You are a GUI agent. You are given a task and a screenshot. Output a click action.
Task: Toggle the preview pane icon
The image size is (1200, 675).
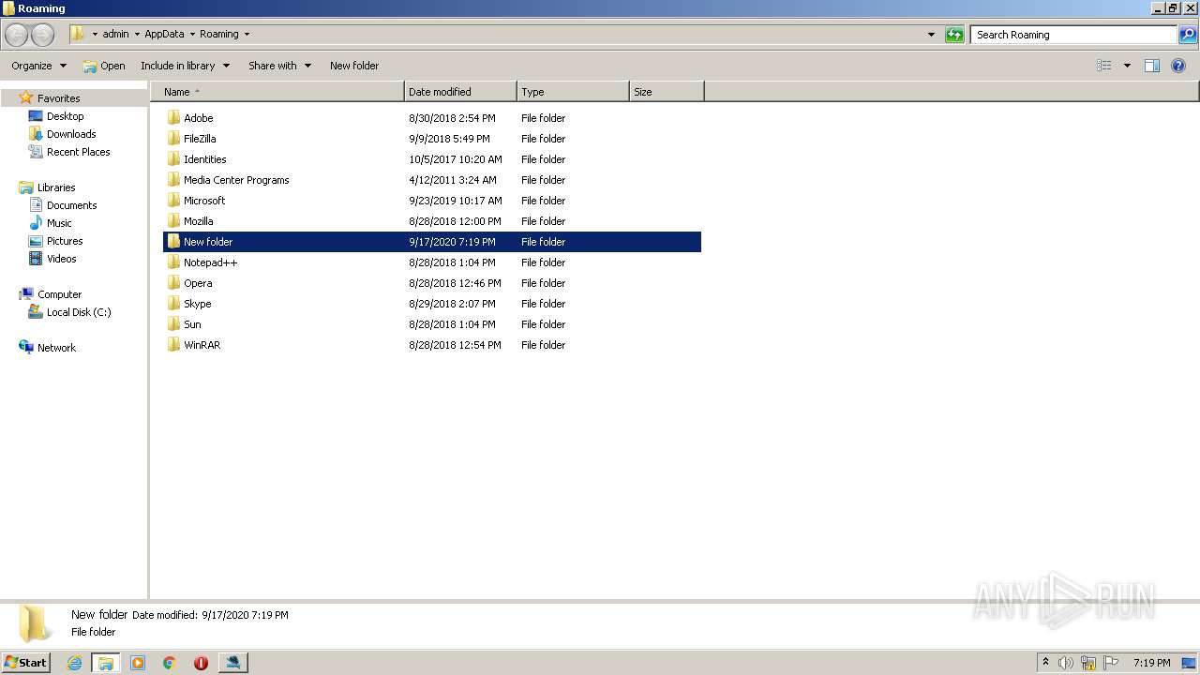pyautogui.click(x=1152, y=66)
